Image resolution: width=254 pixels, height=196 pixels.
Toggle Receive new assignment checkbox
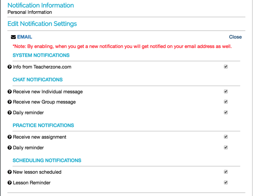click(226, 137)
